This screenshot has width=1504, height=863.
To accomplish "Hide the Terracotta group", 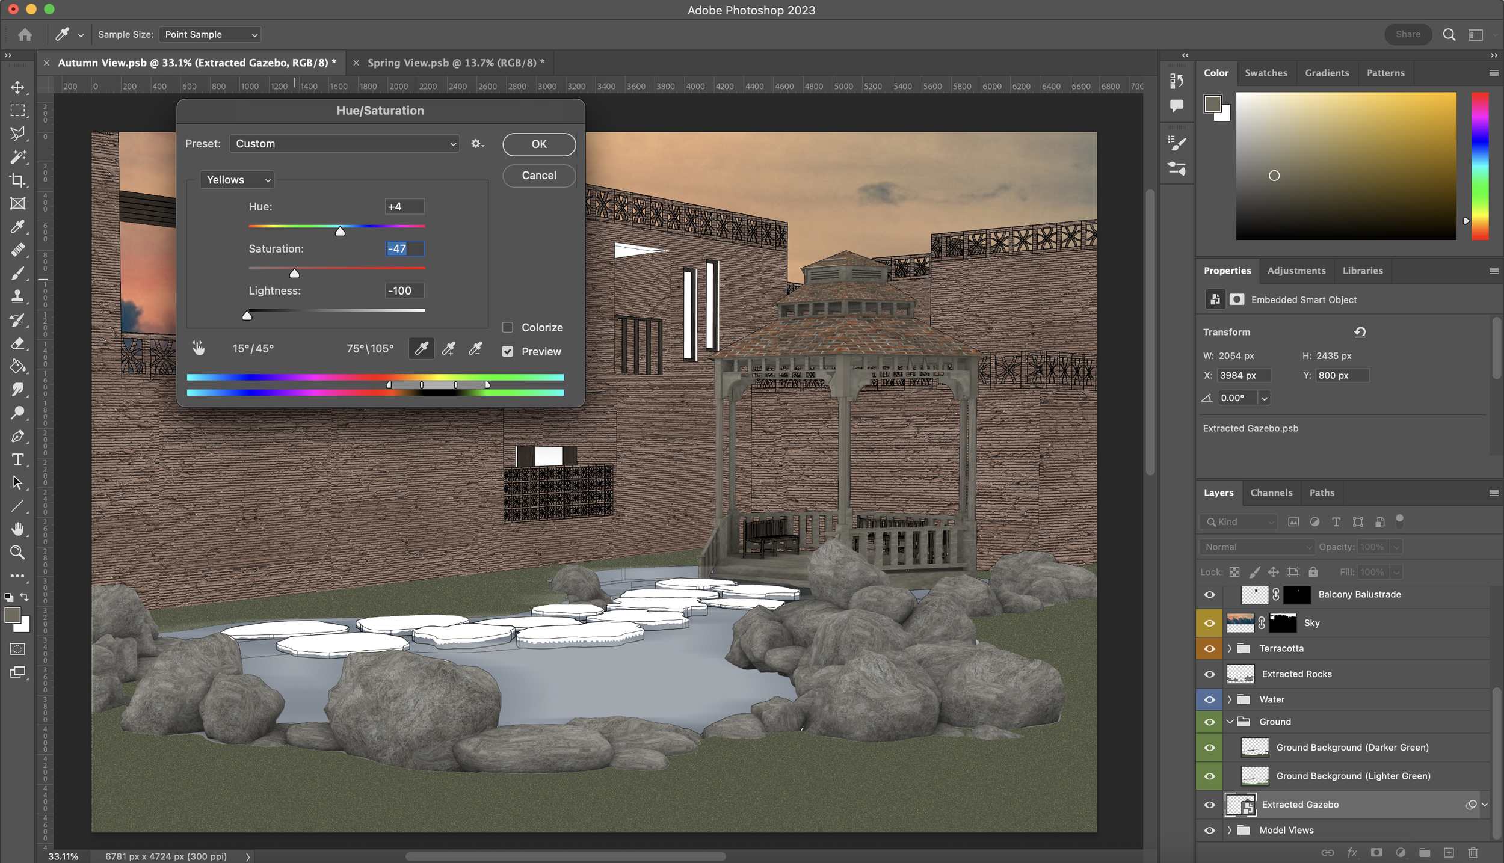I will tap(1209, 648).
